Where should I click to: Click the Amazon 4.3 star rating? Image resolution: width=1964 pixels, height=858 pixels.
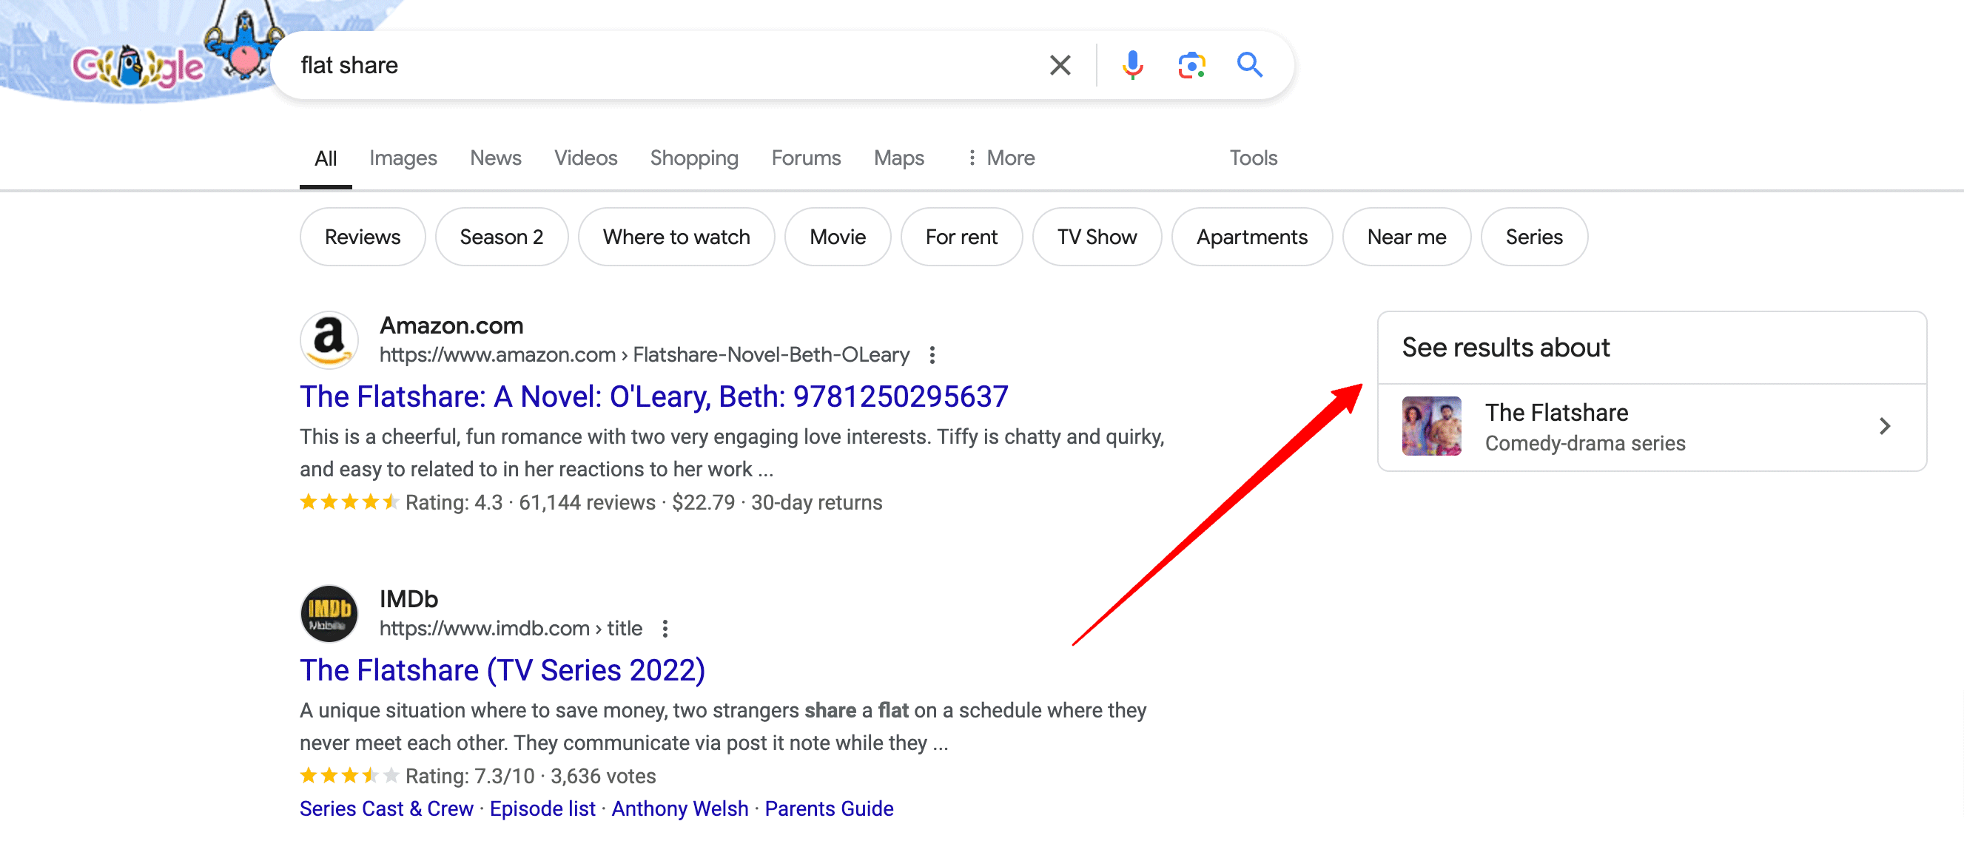point(349,502)
